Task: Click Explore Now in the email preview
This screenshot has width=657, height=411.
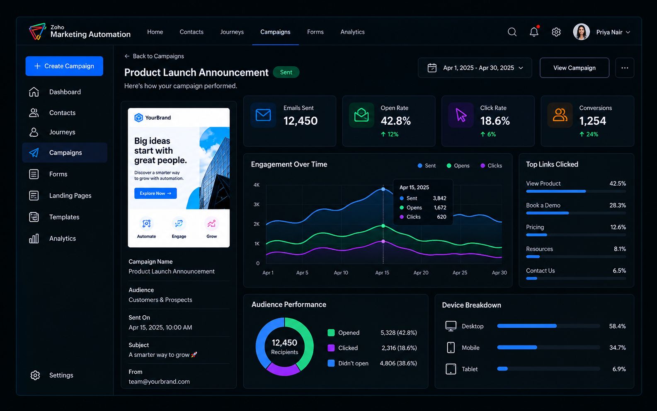Action: [x=155, y=193]
